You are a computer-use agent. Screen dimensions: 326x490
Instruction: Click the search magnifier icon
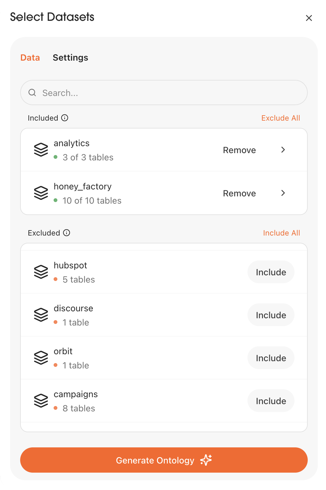click(x=32, y=93)
